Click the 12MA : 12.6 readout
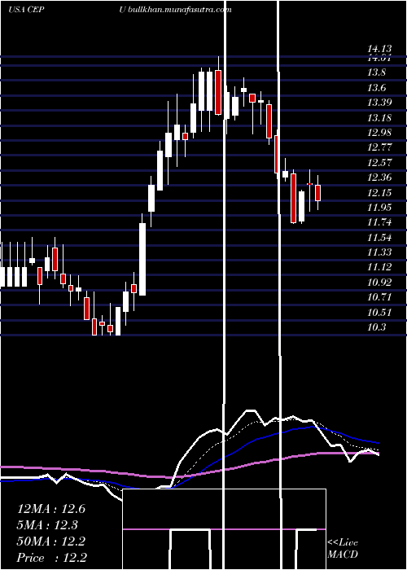This screenshot has height=570, width=407. [51, 509]
